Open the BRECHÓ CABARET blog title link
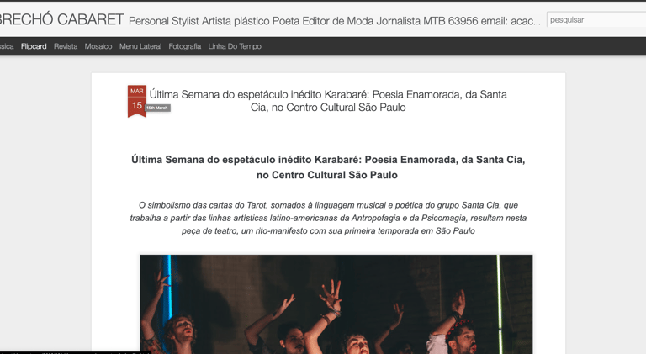Image resolution: width=646 pixels, height=354 pixels. (x=61, y=19)
